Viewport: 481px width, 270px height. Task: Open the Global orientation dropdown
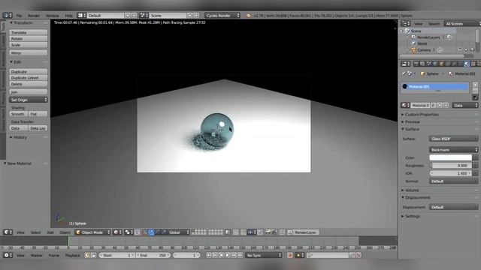coord(179,232)
